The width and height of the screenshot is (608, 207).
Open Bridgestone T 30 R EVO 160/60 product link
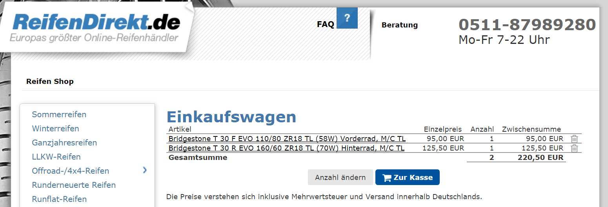(286, 148)
